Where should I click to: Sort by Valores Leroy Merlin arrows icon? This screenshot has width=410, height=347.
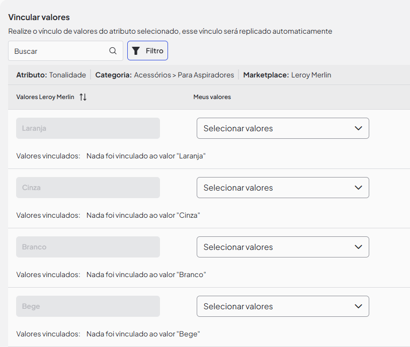coord(83,97)
